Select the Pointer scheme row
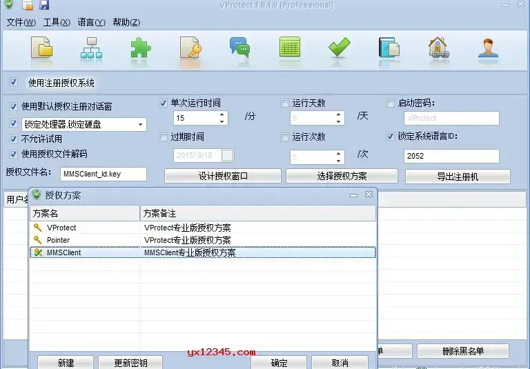530x369 pixels. coord(203,240)
